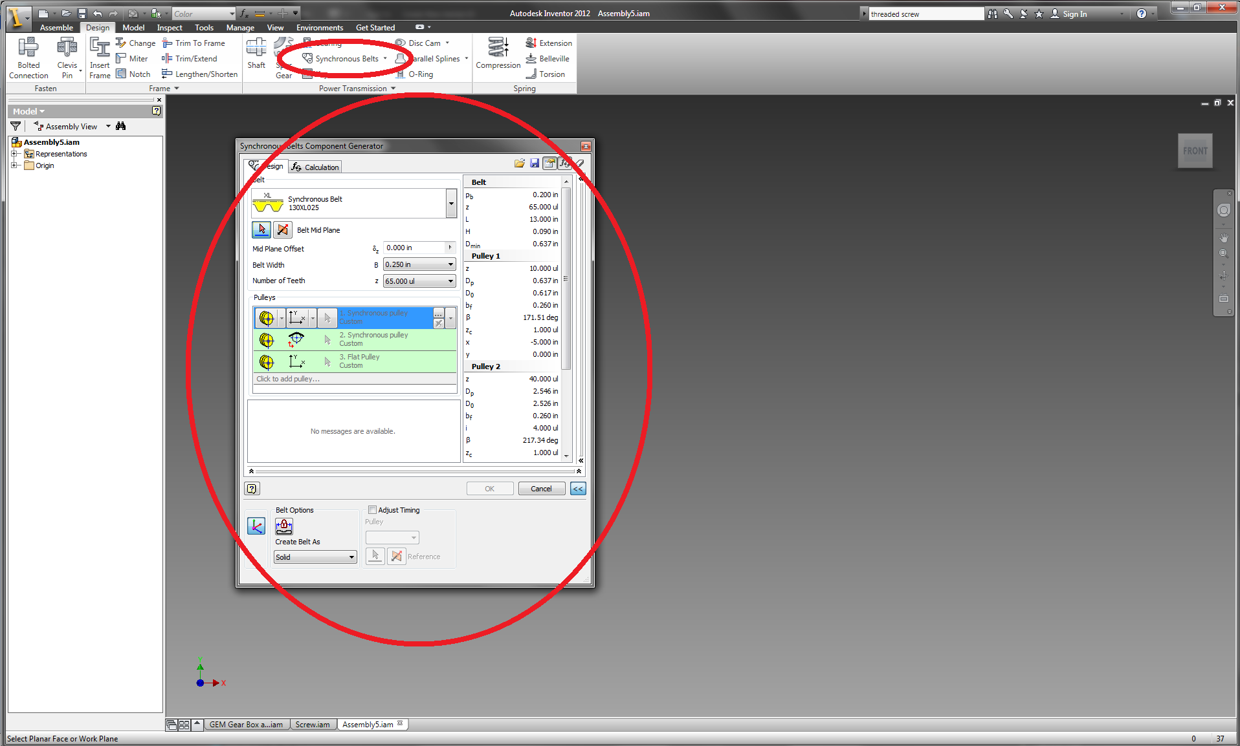1240x746 pixels.
Task: Open the Environments ribbon tab
Action: pyautogui.click(x=320, y=28)
